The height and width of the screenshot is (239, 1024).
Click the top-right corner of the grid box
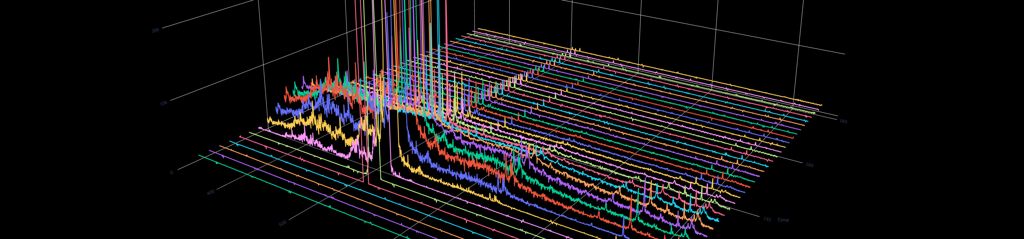[x=844, y=54]
